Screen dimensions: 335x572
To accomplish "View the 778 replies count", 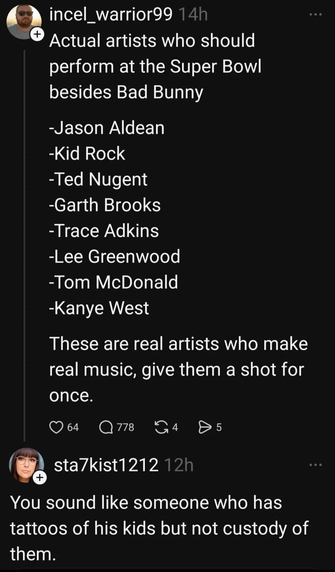I will [x=125, y=427].
